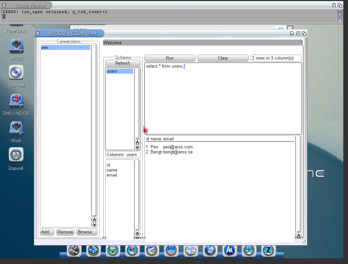Click the four-squares layout dock icon

tap(191, 251)
